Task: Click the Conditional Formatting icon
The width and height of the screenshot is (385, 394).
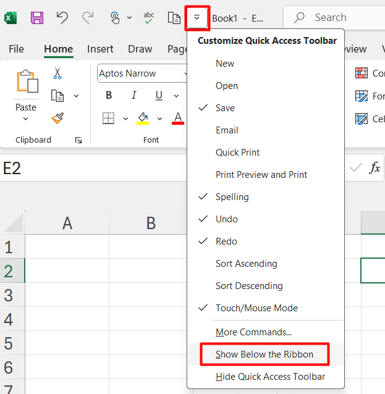Action: [362, 73]
